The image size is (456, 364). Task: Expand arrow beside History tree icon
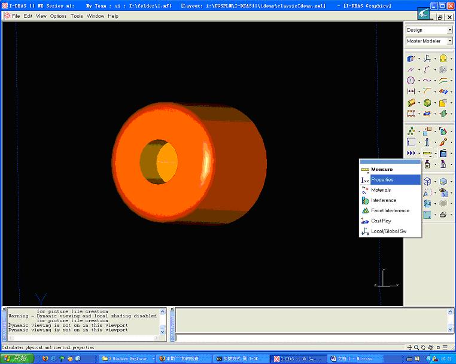pos(419,131)
